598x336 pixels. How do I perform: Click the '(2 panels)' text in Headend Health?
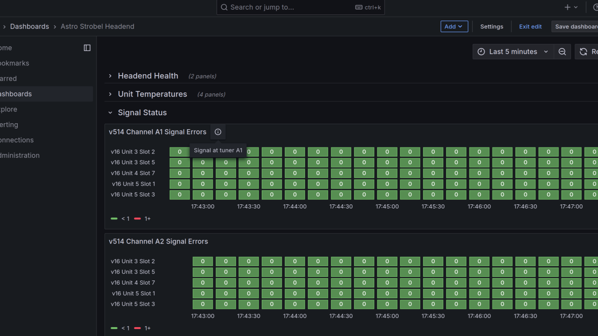tap(202, 76)
